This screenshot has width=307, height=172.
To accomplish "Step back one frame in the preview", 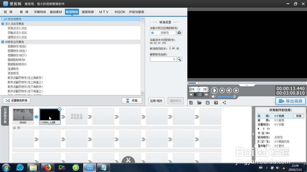I will point(229,90).
